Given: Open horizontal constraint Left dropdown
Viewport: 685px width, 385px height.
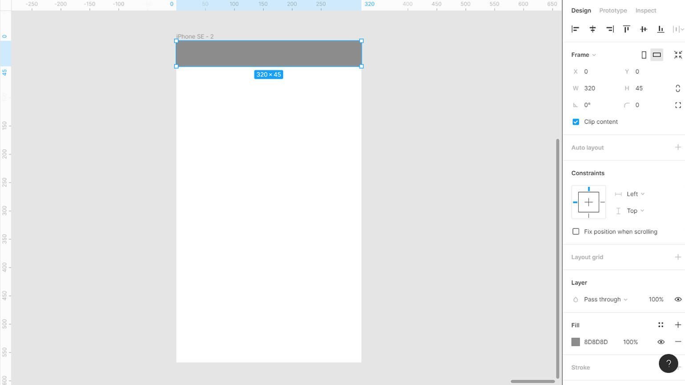Looking at the screenshot, I should tap(635, 194).
